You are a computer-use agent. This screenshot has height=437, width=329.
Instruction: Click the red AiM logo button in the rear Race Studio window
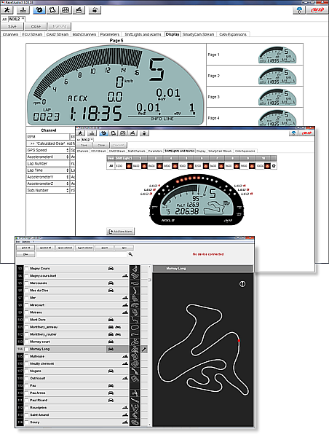pos(317,10)
